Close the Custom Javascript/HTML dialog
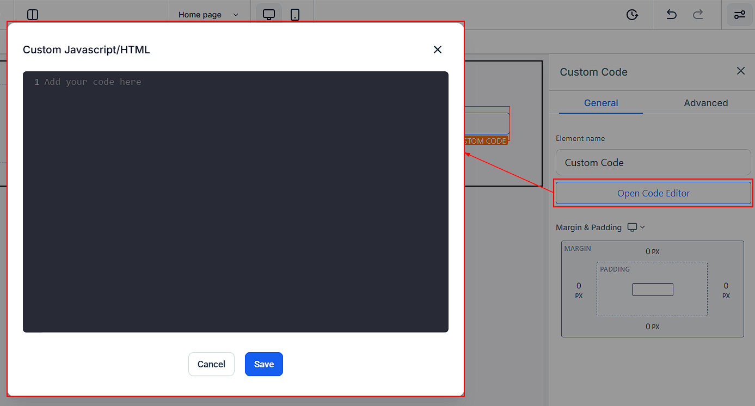The width and height of the screenshot is (755, 406). coord(437,50)
